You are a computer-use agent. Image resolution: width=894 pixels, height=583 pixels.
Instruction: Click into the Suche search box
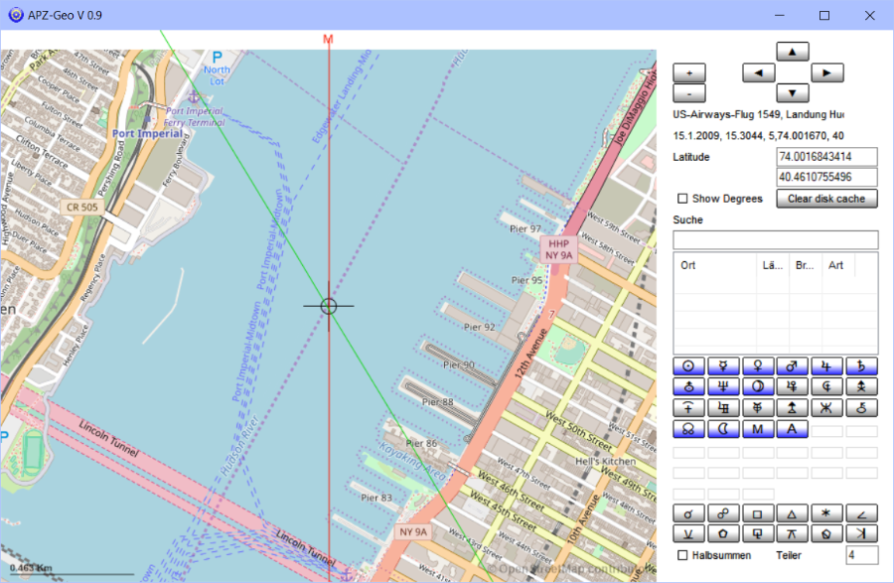click(776, 240)
